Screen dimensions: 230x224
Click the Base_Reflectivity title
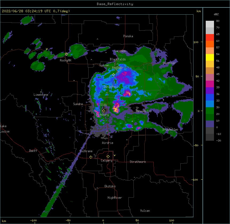click(x=115, y=4)
